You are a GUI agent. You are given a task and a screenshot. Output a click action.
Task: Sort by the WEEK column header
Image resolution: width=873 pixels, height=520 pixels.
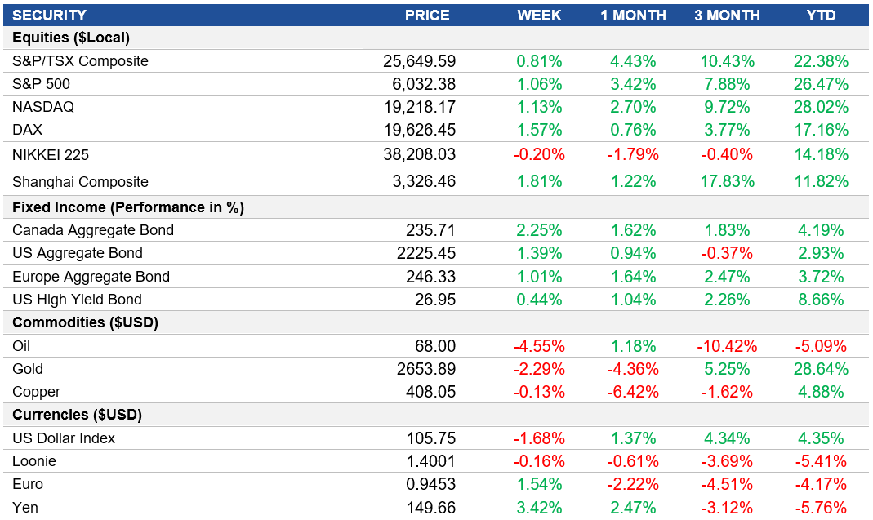(x=540, y=15)
